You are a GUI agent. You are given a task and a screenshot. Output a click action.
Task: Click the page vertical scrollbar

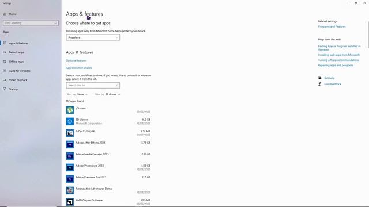click(368, 34)
